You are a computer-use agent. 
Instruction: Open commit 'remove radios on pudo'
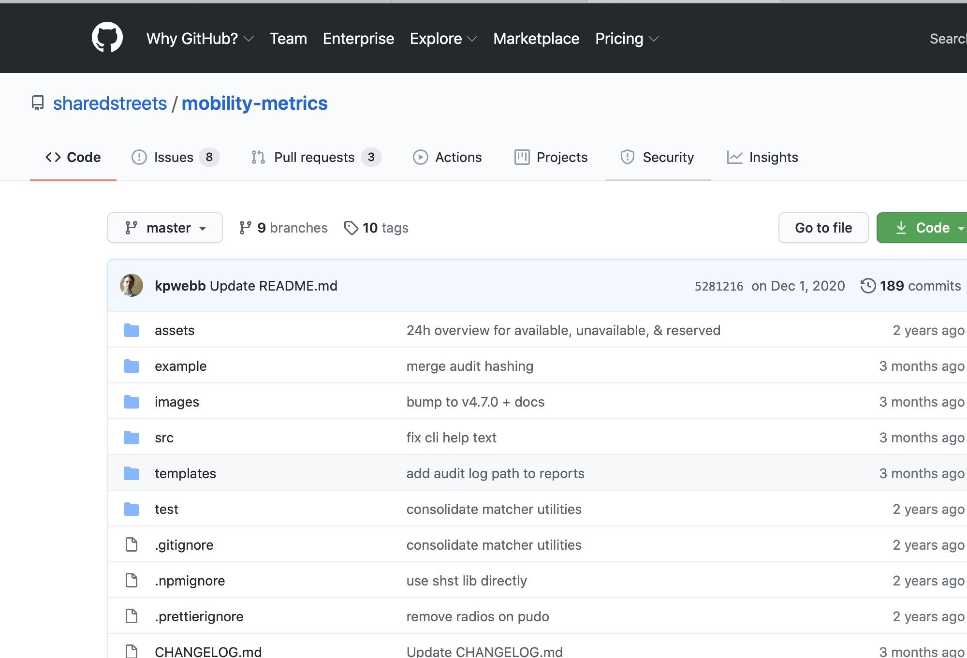point(478,616)
